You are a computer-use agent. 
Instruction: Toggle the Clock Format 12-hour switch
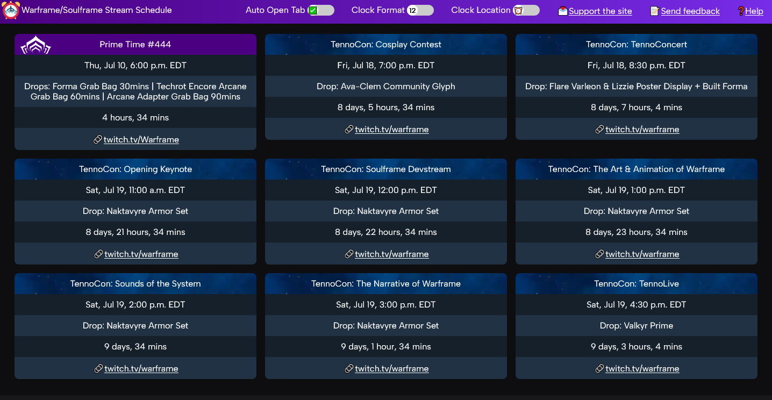click(420, 10)
